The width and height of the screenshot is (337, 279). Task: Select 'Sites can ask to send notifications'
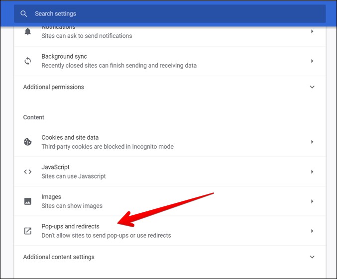pyautogui.click(x=87, y=36)
